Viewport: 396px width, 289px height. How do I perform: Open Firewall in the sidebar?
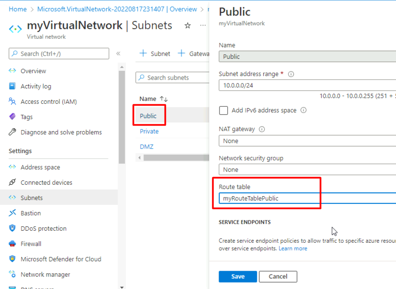31,244
